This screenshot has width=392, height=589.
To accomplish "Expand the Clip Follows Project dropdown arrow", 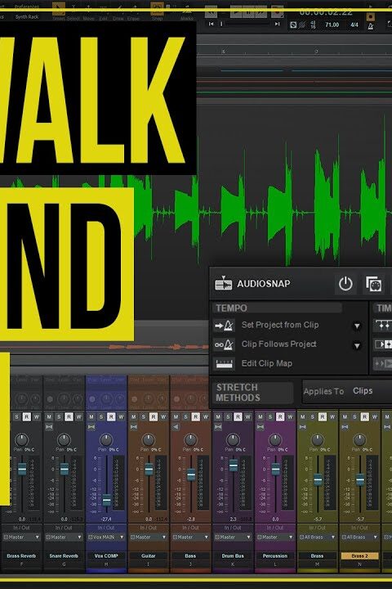I will pyautogui.click(x=357, y=345).
